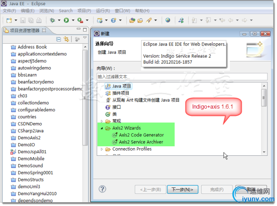277x206 pixels.
Task: Click the New Server toolbar icon
Action: 100,20
